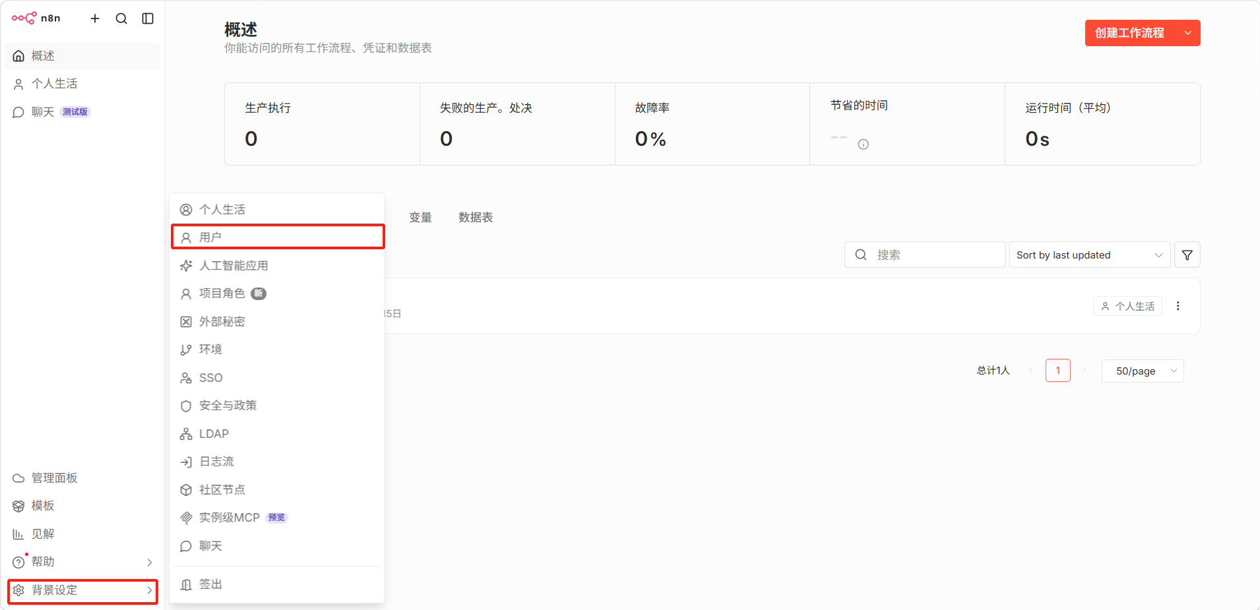
Task: Expand the 帮助 submenu
Action: click(82, 562)
